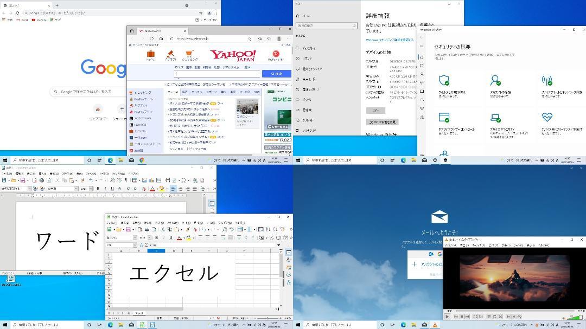Toggle Underline in the Calc toolbar
Viewport: 586px width, 329px height.
171,237
